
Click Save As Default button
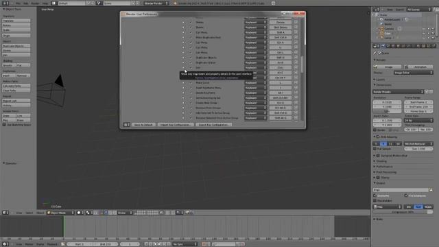tap(143, 125)
